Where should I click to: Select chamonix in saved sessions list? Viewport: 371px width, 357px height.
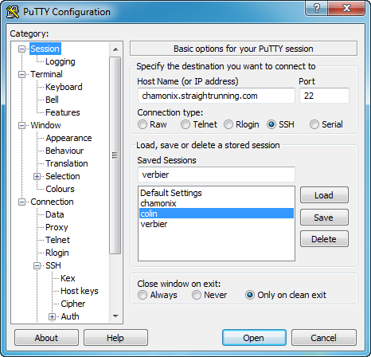[217, 203]
